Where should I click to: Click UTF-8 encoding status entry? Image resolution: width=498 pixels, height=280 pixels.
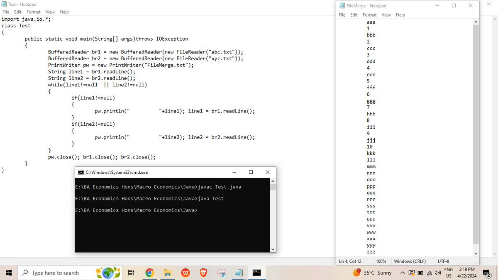[443, 261]
